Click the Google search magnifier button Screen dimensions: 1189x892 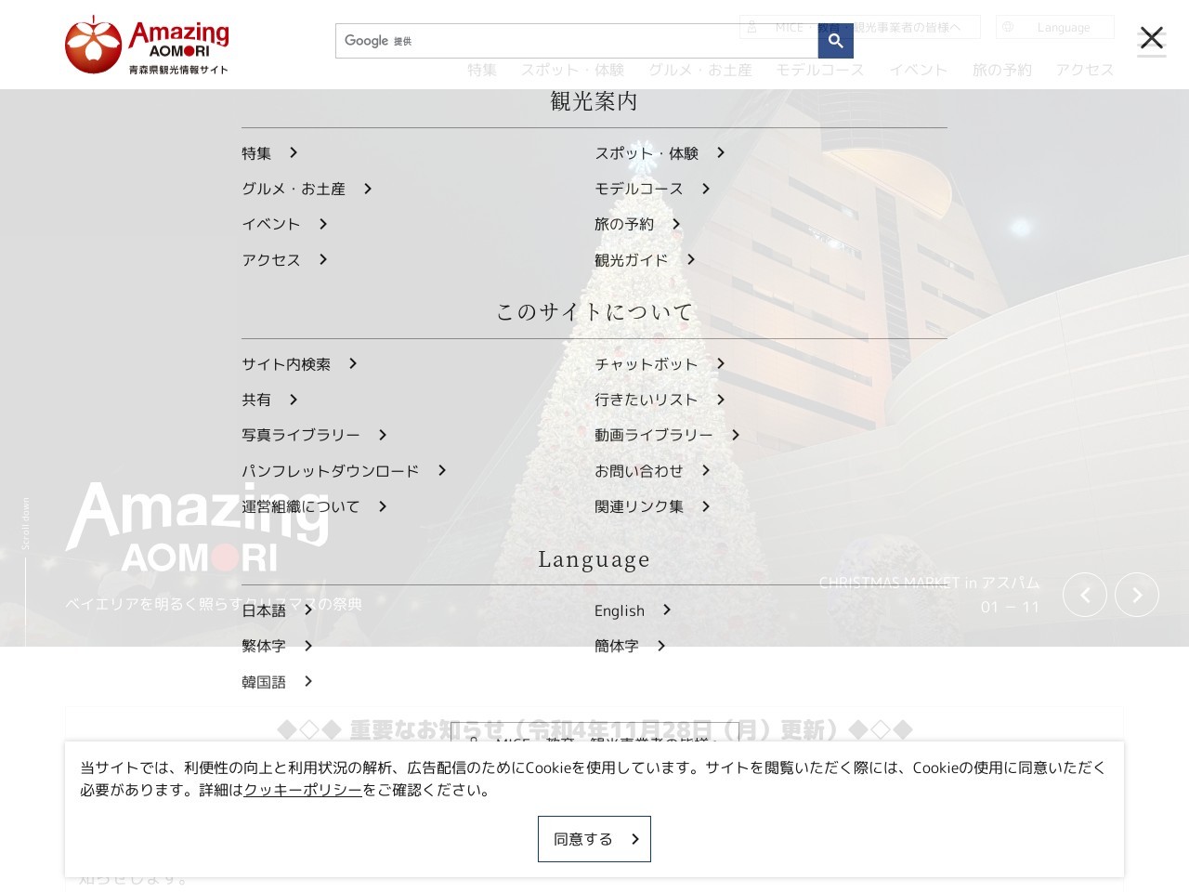point(836,41)
